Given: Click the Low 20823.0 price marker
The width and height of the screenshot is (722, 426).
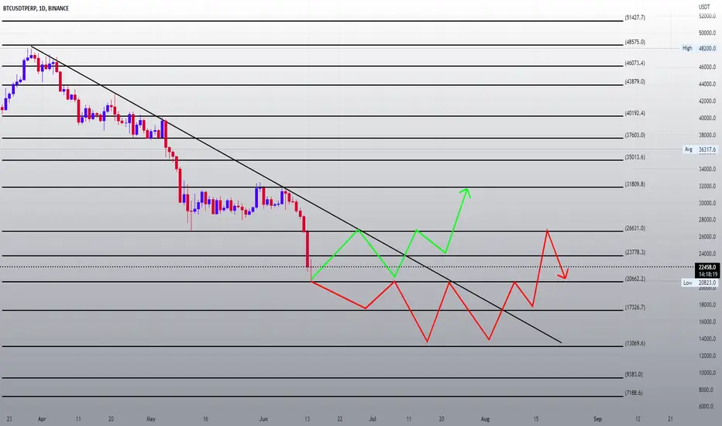Looking at the screenshot, I should click(x=700, y=283).
